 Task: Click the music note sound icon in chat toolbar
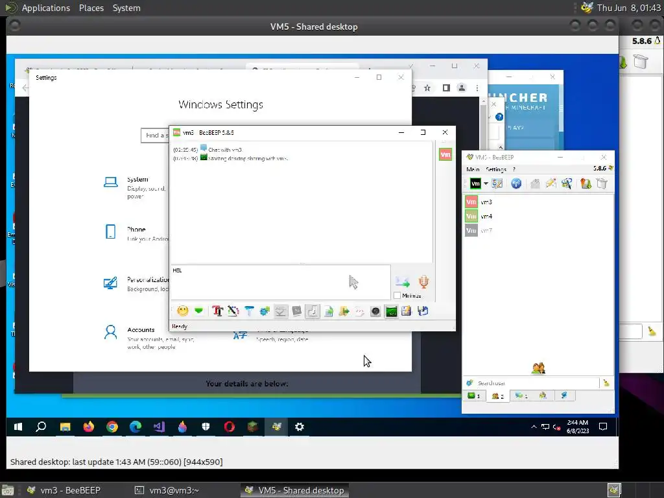(x=312, y=311)
